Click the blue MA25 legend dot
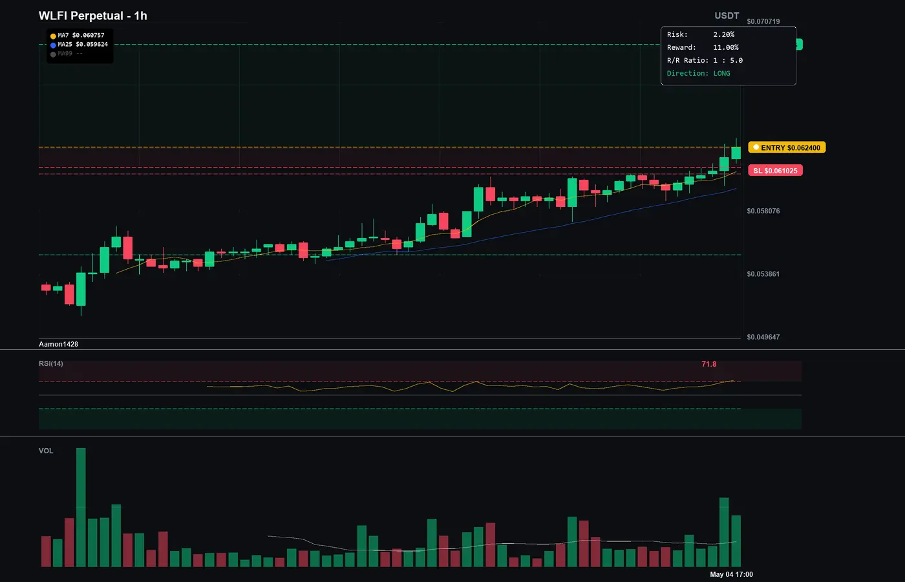This screenshot has width=905, height=582. pos(53,45)
